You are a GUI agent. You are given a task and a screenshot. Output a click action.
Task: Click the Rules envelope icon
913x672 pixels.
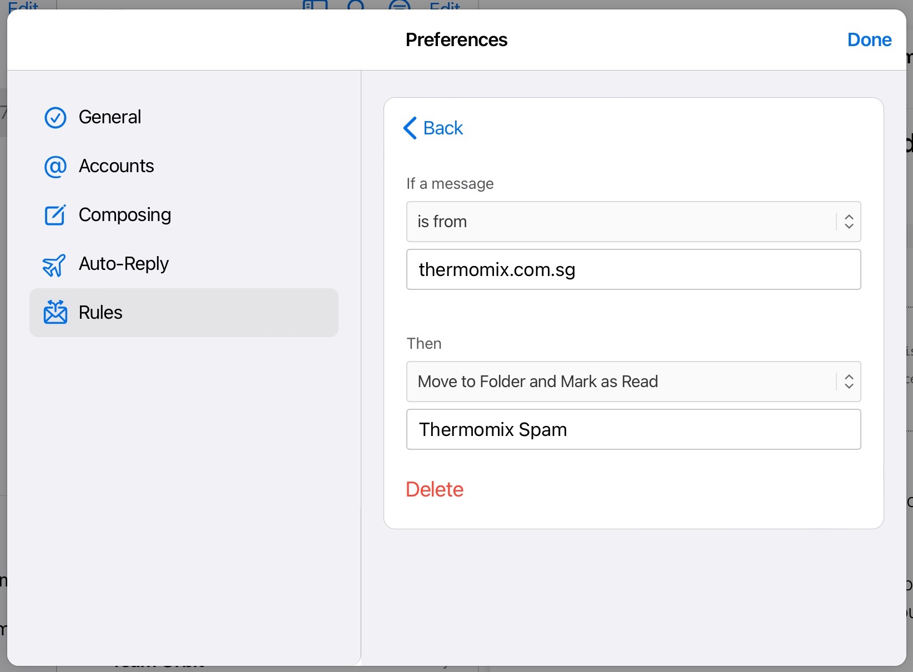pyautogui.click(x=55, y=313)
